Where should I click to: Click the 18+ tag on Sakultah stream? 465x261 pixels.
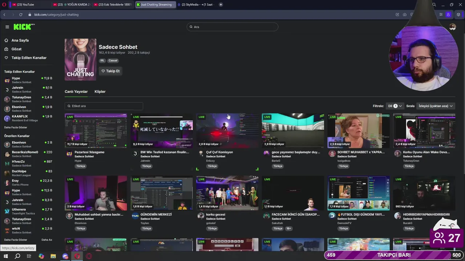click(x=288, y=229)
